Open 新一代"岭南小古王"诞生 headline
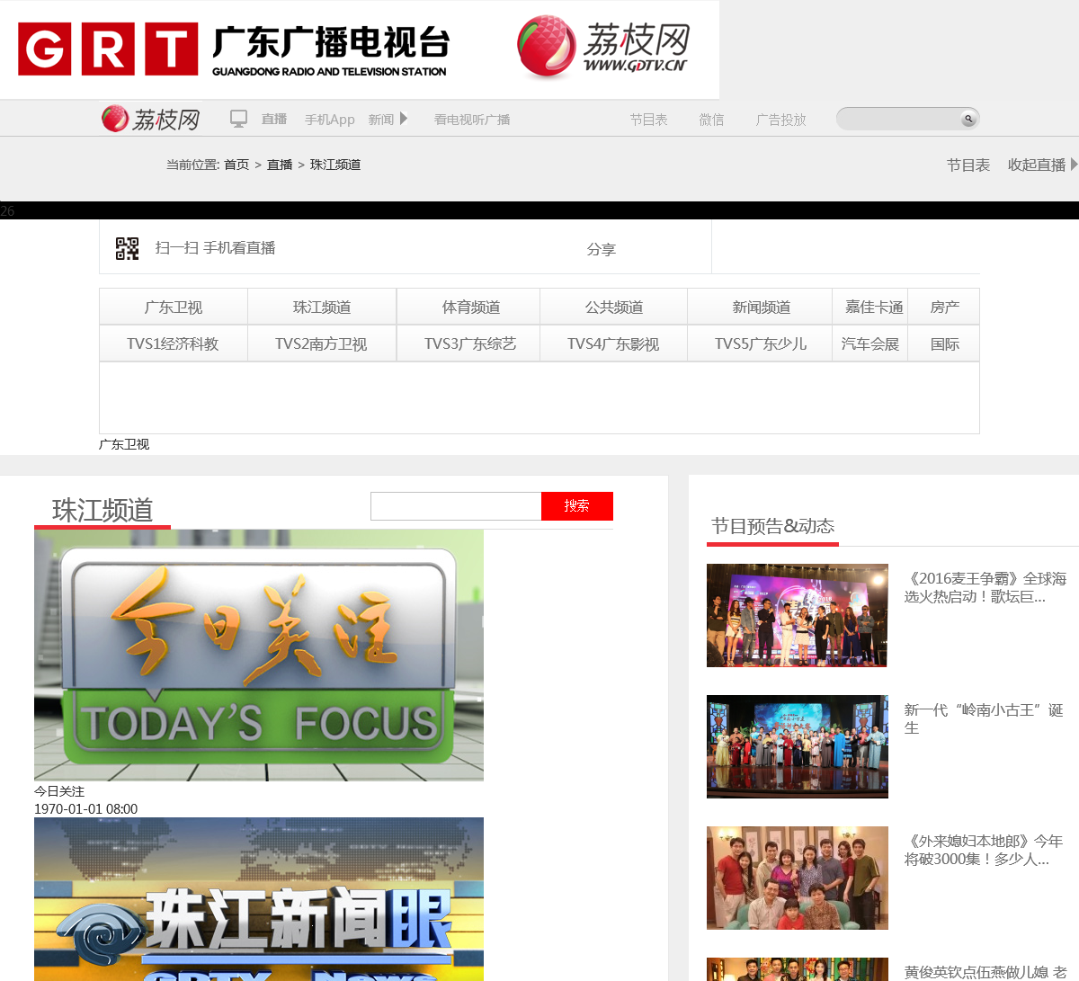The image size is (1079, 981). tap(984, 718)
